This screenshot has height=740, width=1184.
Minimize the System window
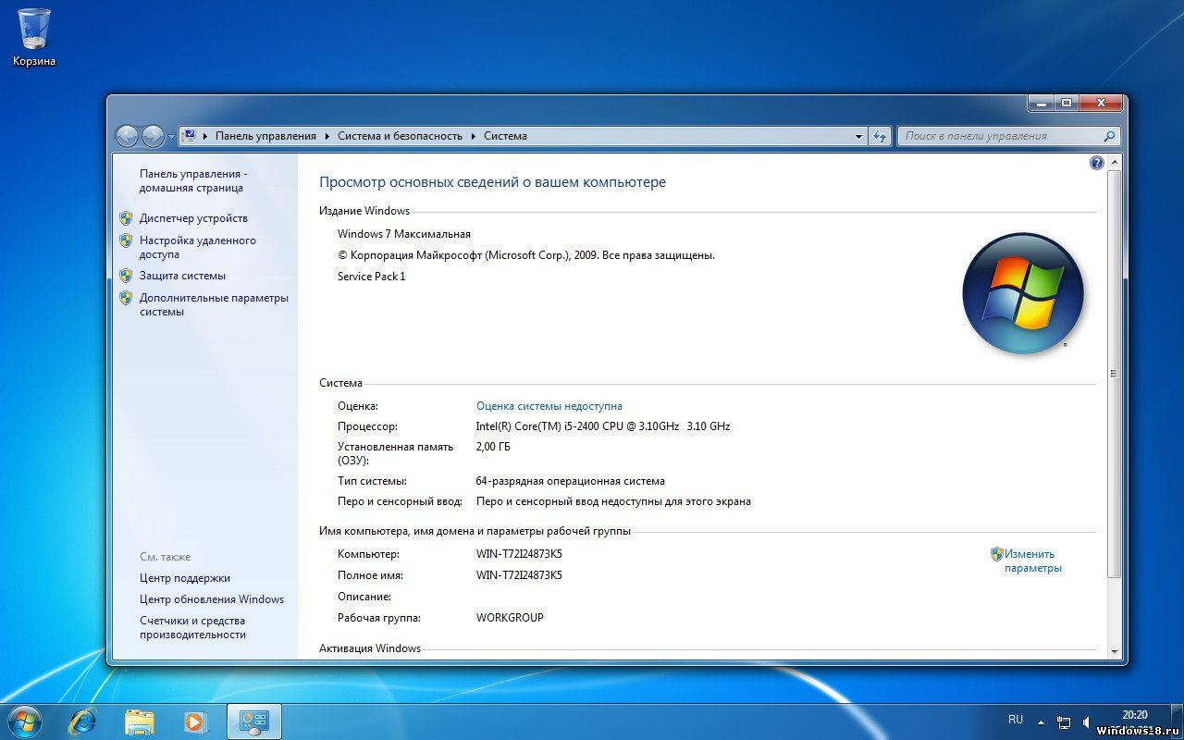pyautogui.click(x=1041, y=104)
